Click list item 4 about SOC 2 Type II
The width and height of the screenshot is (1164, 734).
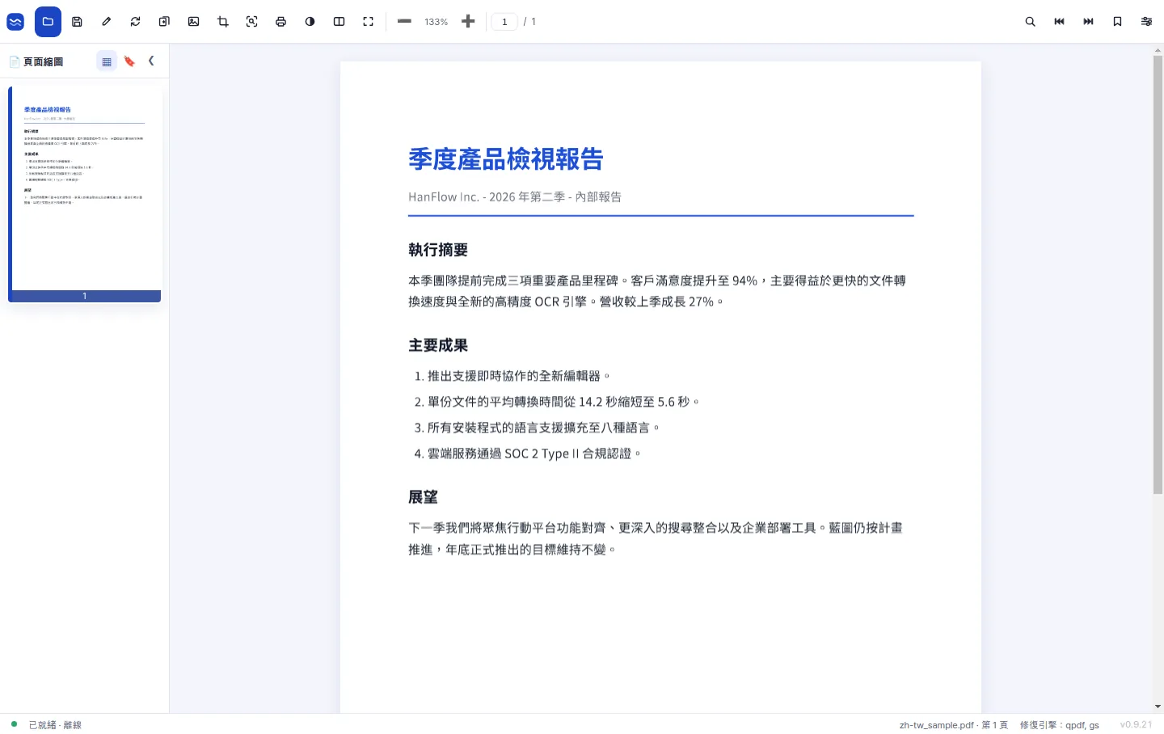(528, 453)
